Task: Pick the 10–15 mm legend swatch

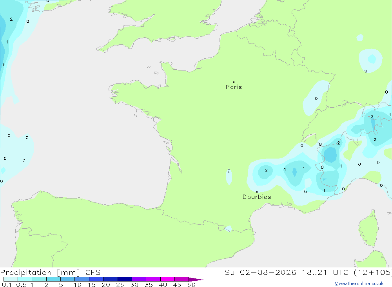Action: [82, 279]
